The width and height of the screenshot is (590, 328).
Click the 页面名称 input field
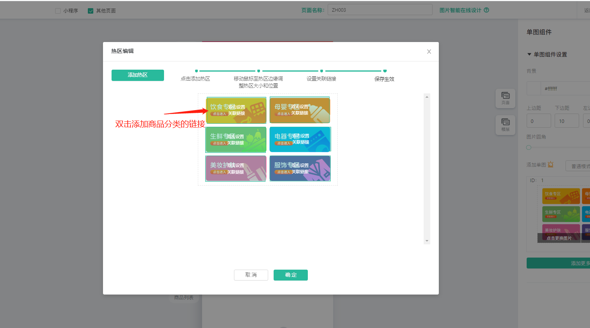(x=380, y=10)
